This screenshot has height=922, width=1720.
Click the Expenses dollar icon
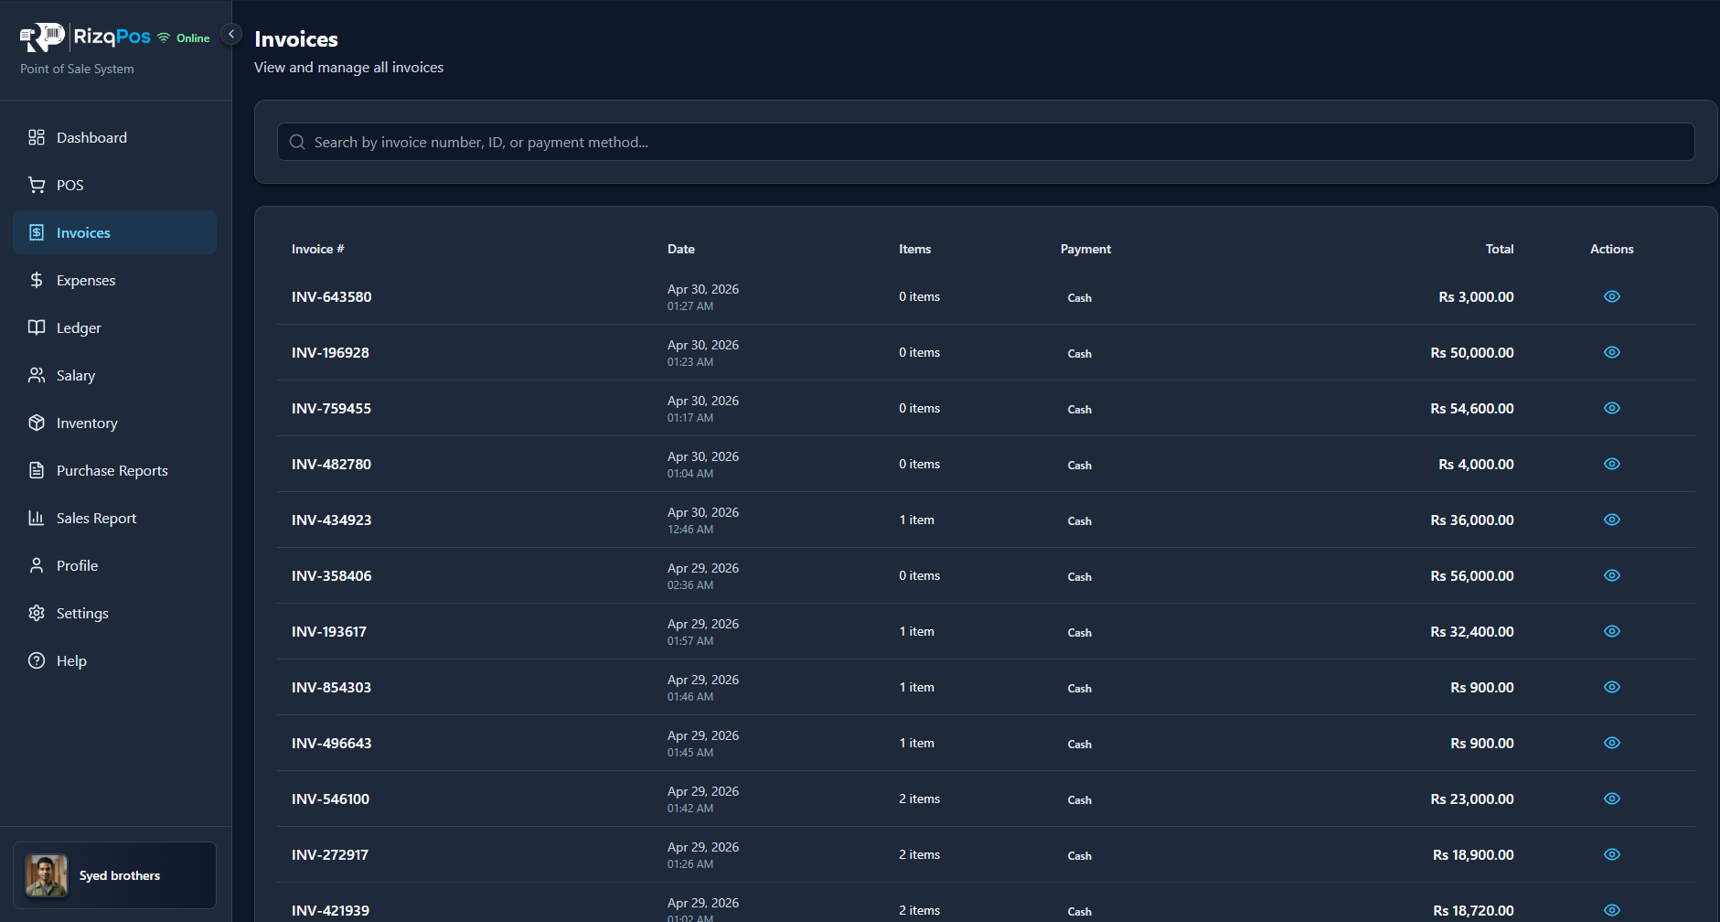(x=37, y=280)
